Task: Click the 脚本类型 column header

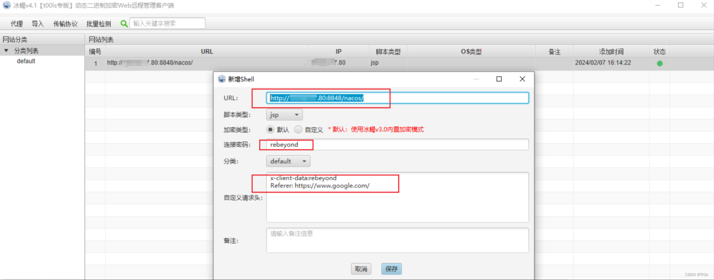Action: (x=388, y=51)
